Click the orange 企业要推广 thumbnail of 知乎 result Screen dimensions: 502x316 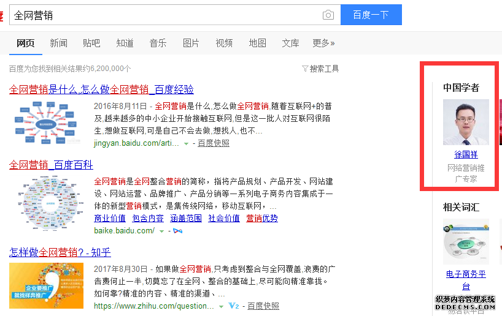pos(47,285)
